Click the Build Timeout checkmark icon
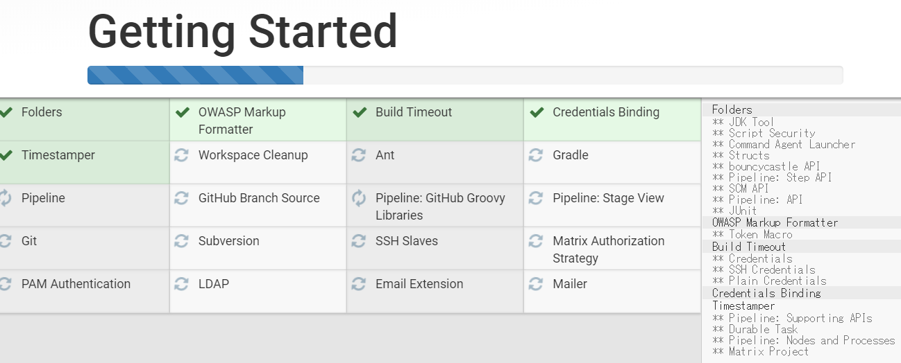This screenshot has width=901, height=363. point(360,112)
